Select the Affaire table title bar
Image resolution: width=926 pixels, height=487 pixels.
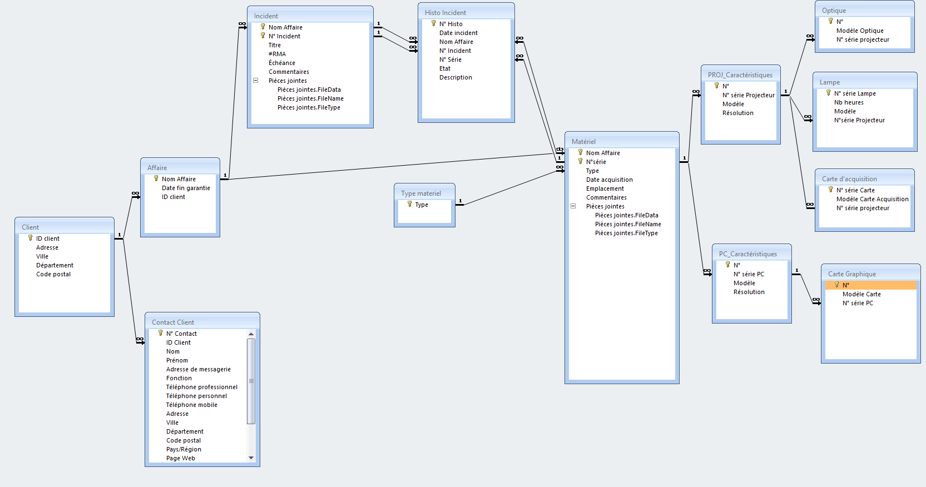click(180, 167)
